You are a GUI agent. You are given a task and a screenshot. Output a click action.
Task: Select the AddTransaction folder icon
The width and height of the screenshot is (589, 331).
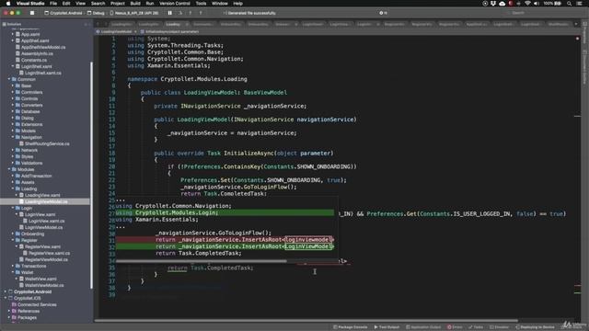coord(17,176)
